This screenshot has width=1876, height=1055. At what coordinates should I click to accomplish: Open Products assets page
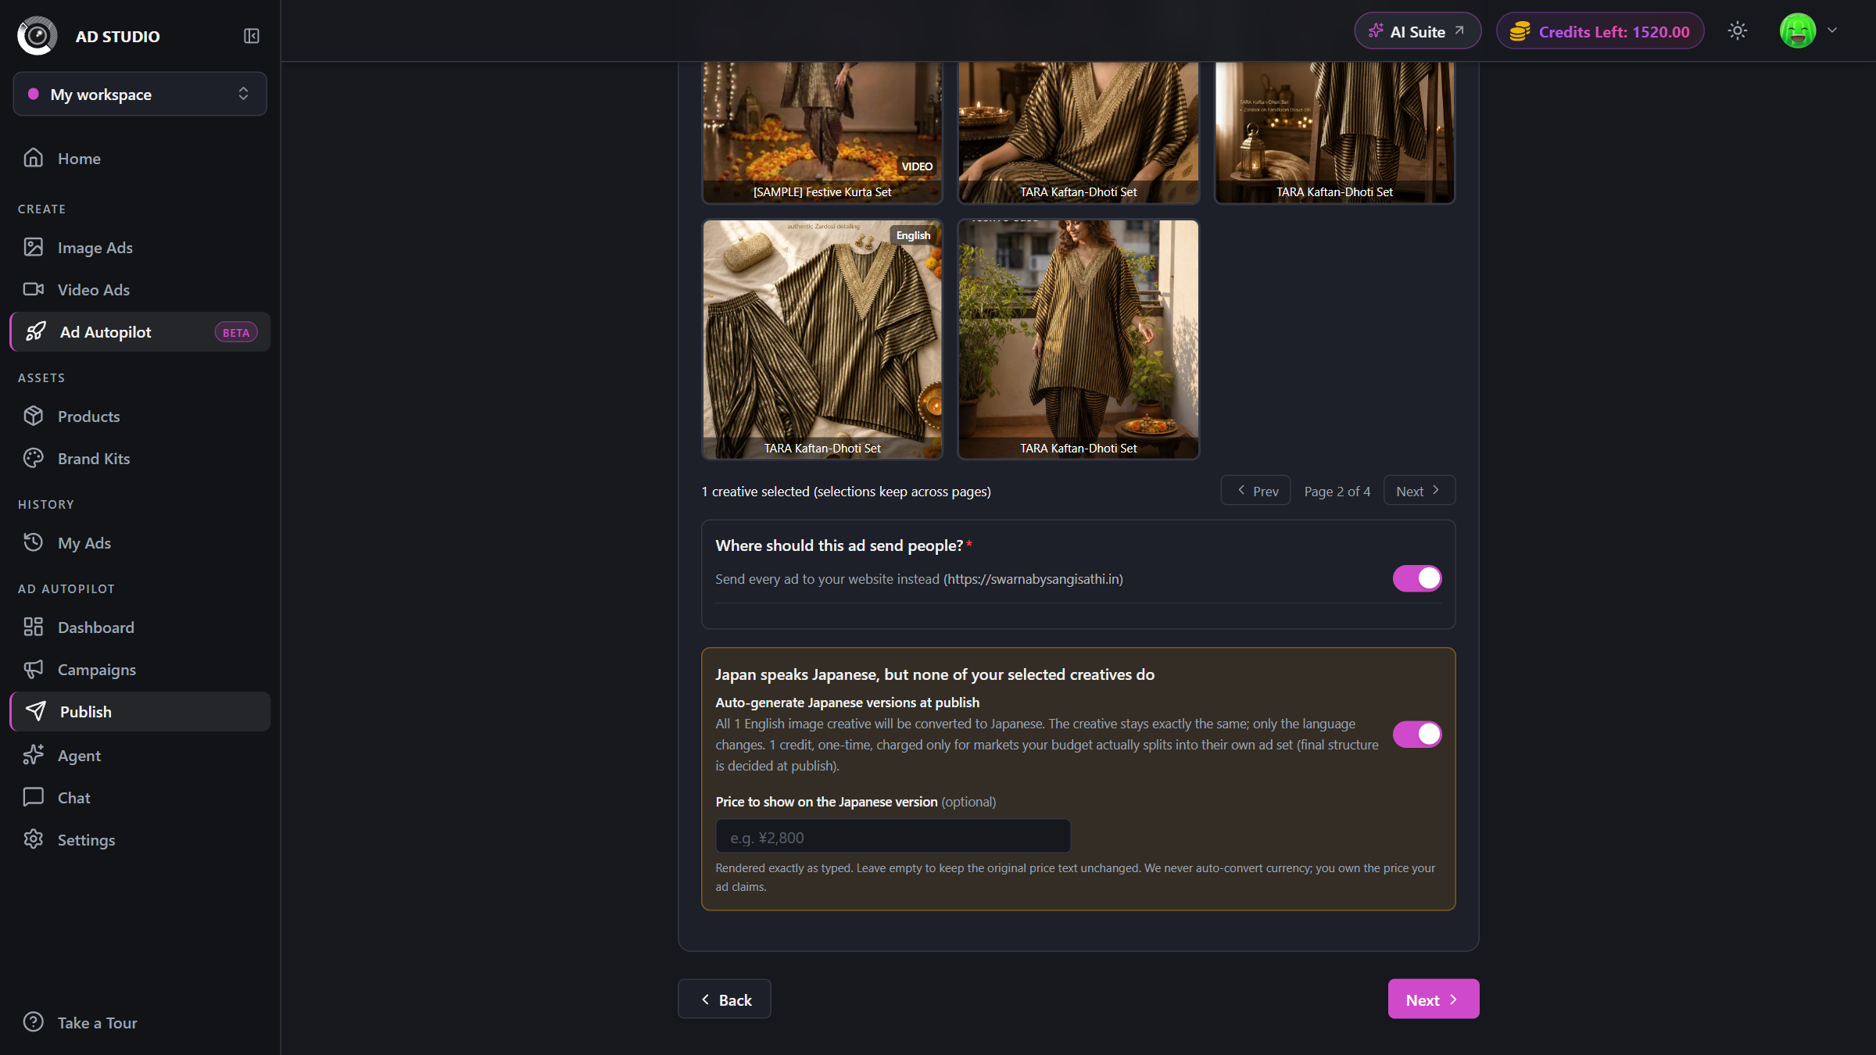pos(140,416)
